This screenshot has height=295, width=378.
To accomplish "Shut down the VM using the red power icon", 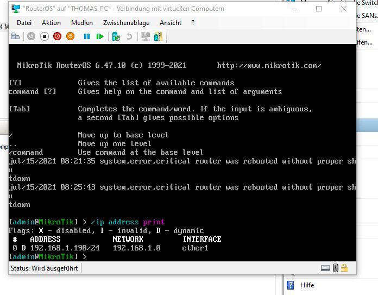I will (x=58, y=36).
